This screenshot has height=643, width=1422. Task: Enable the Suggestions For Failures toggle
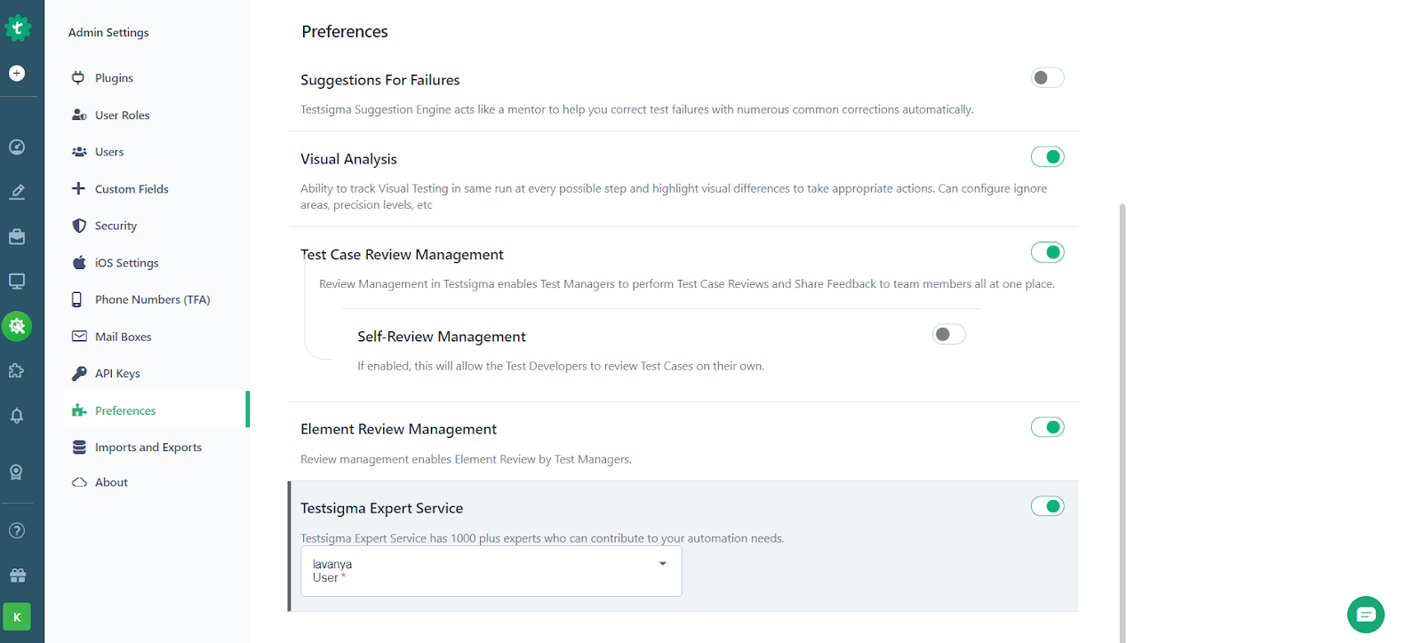pos(1047,78)
